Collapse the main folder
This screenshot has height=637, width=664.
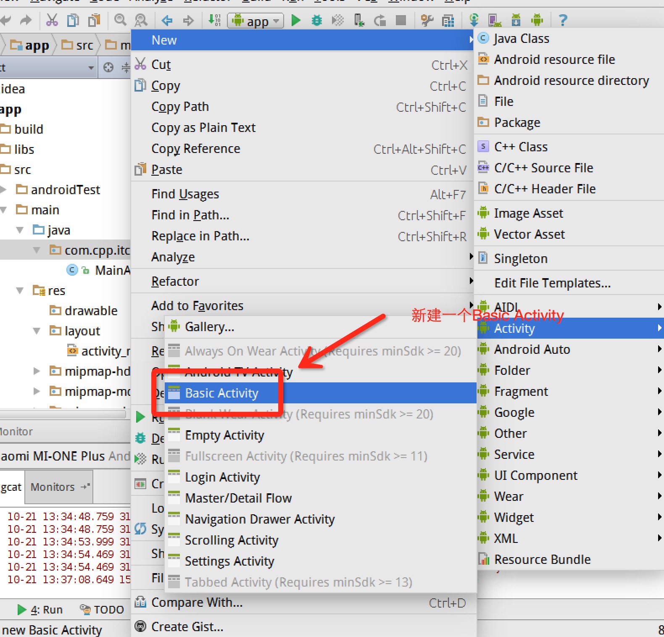3,210
